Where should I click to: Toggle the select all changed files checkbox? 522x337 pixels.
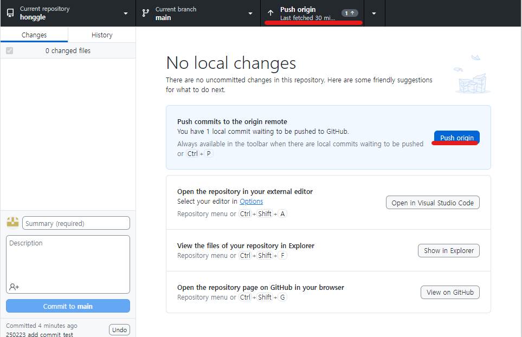9,50
